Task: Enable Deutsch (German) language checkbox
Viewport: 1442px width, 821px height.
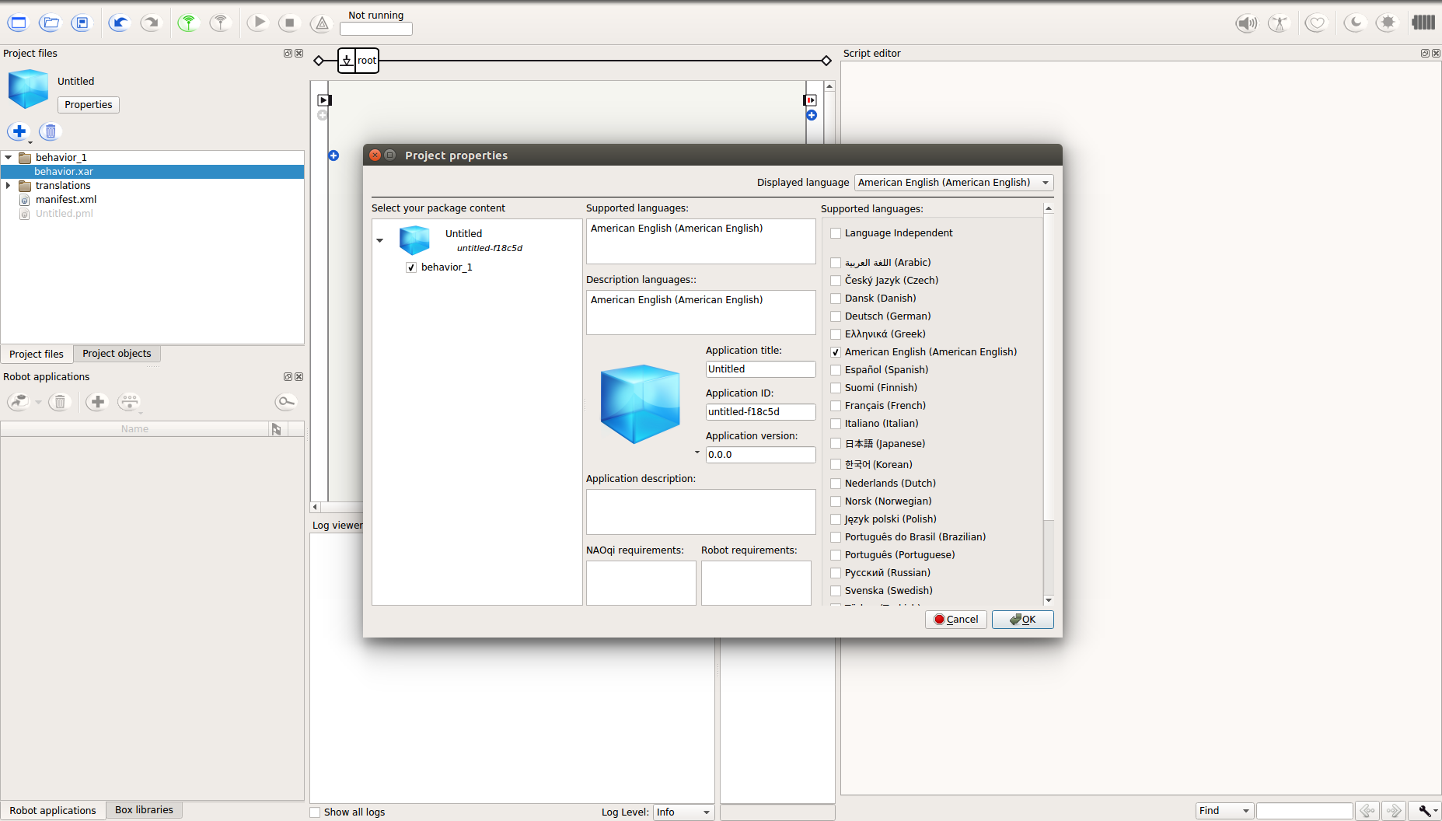Action: (836, 316)
